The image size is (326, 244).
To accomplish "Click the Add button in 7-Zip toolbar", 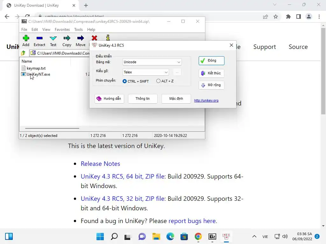I will coord(26,41).
